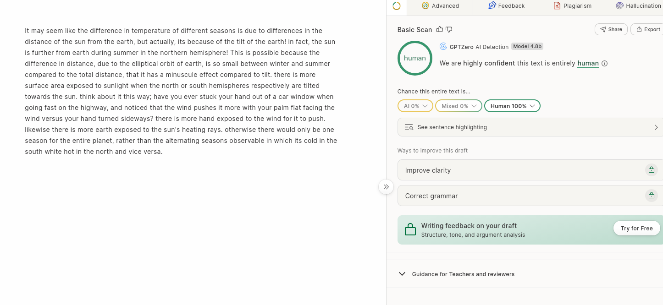
Task: Open the Advanced tab
Action: point(440,6)
